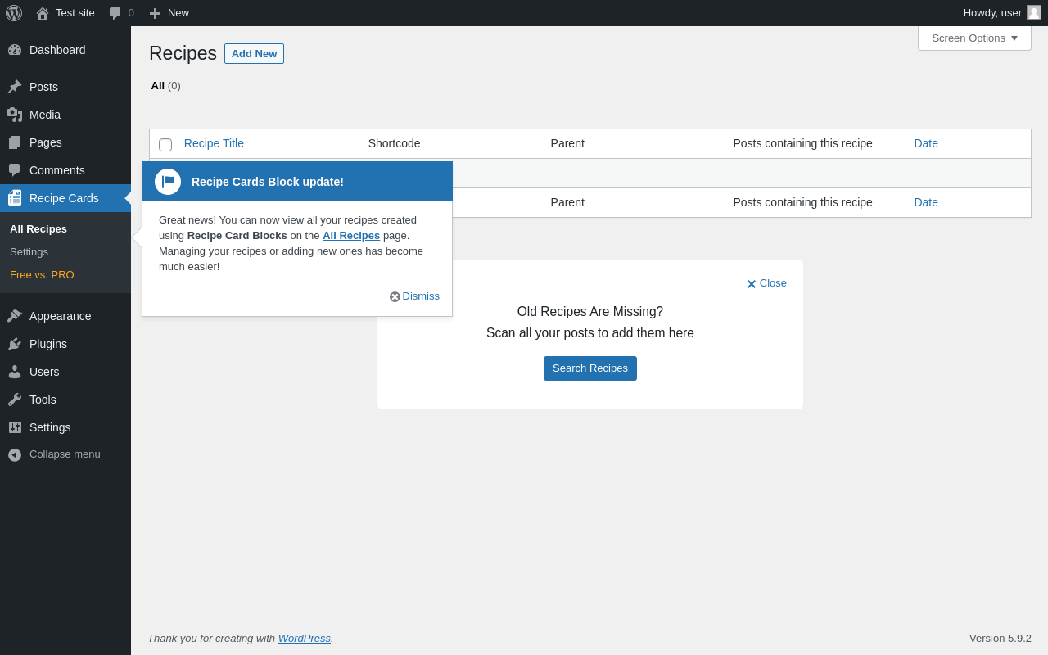Click the Dashboard gauge icon

coord(15,50)
